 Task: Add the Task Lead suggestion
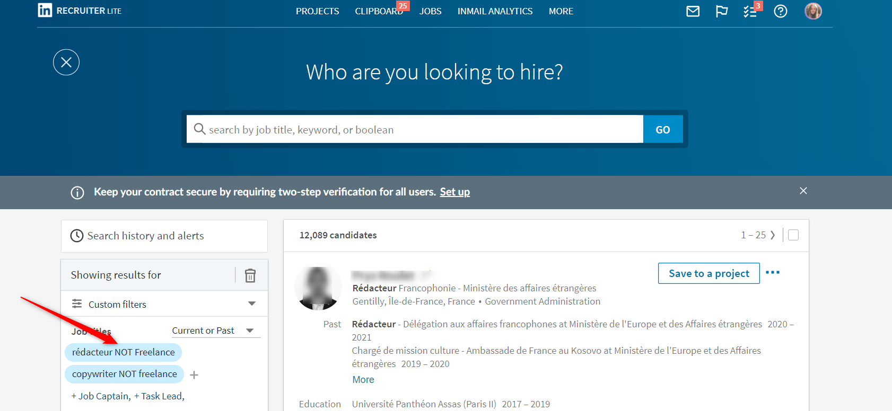pyautogui.click(x=159, y=396)
